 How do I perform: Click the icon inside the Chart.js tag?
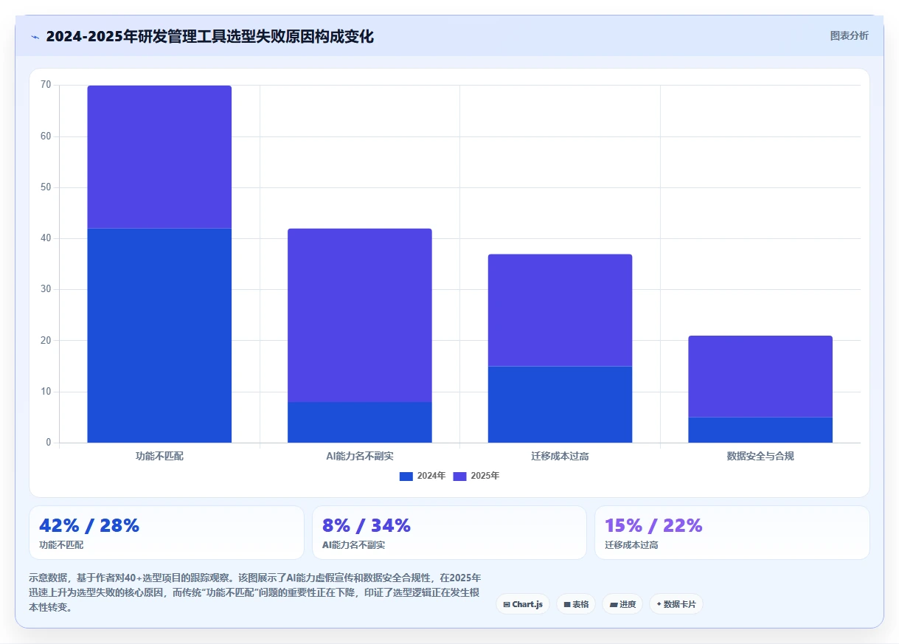tap(507, 604)
